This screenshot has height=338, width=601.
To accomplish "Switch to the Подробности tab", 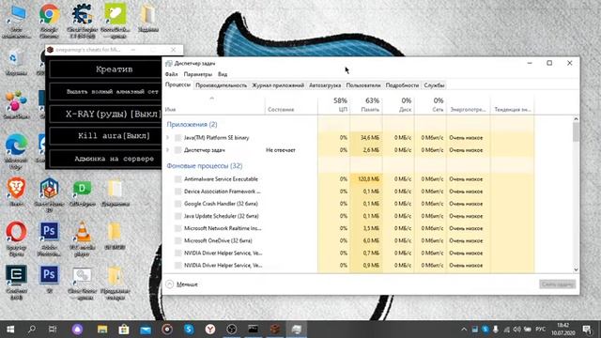I will (x=402, y=85).
